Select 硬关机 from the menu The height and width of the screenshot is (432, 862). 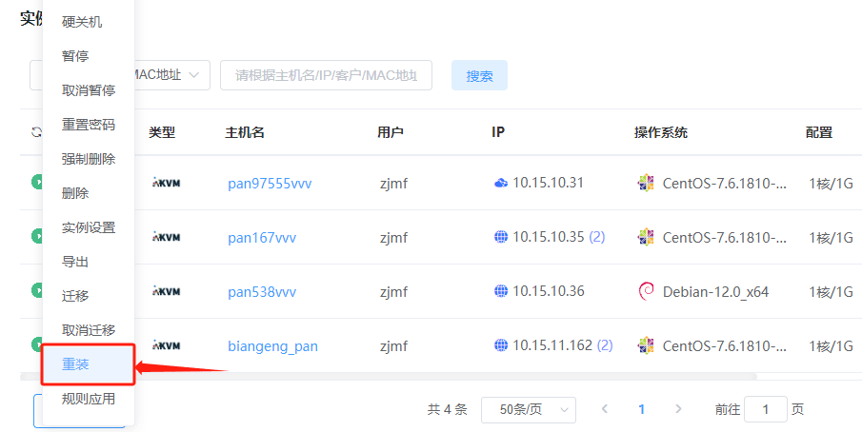pyautogui.click(x=82, y=22)
